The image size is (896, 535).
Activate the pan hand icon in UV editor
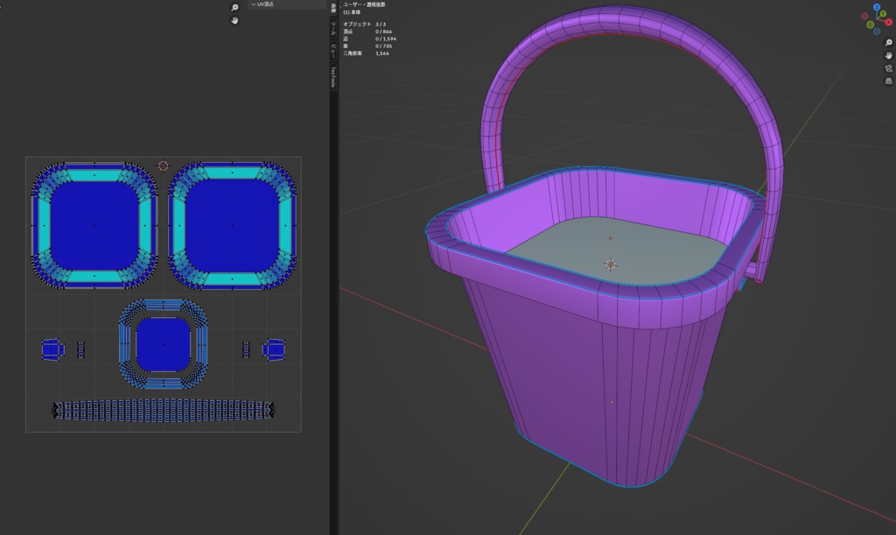tap(234, 21)
